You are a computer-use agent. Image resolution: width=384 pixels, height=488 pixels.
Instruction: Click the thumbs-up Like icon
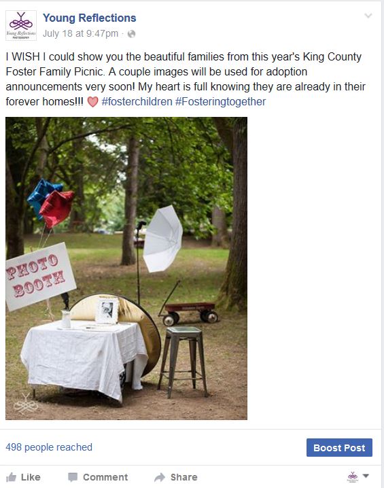tap(11, 477)
